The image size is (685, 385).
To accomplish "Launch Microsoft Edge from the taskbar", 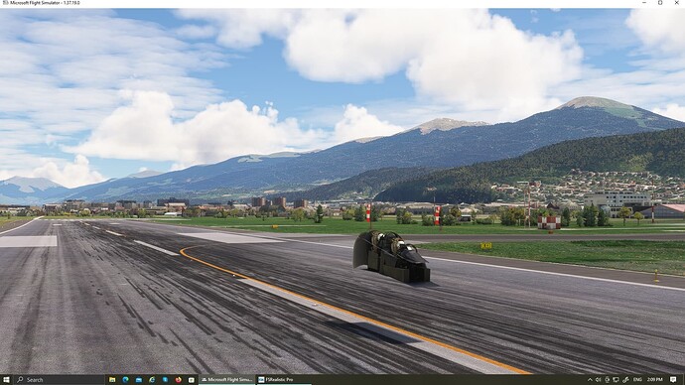I will [x=126, y=380].
